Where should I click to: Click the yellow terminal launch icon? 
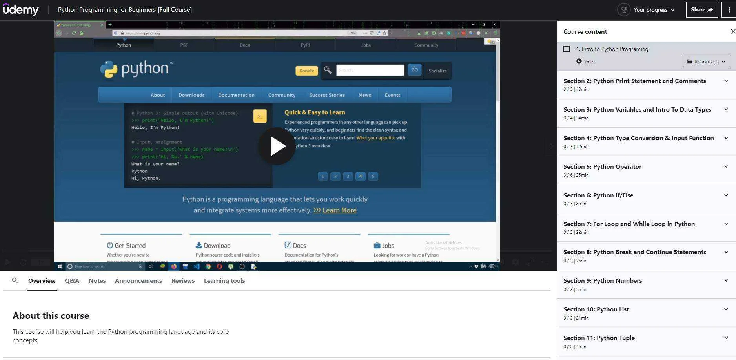click(x=260, y=116)
